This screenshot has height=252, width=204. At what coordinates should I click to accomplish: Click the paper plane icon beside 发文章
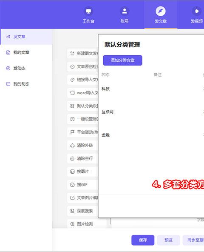pos(8,37)
